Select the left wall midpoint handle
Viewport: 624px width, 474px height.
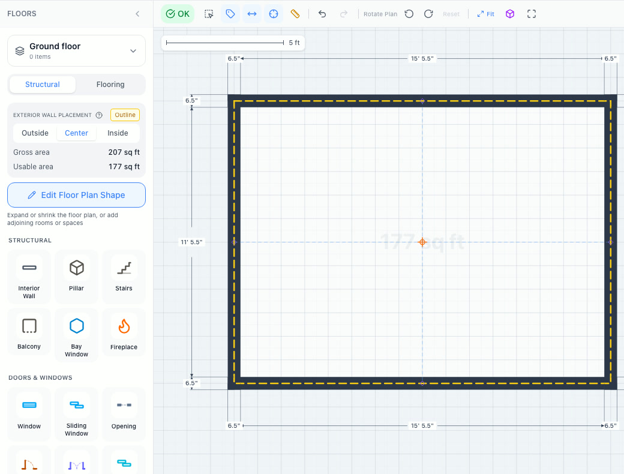[x=234, y=242]
